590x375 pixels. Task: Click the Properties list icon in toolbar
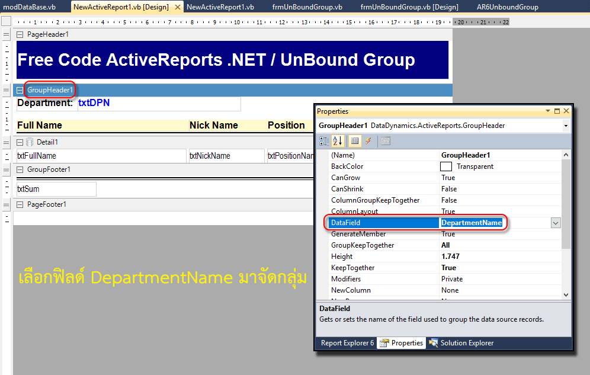point(354,141)
